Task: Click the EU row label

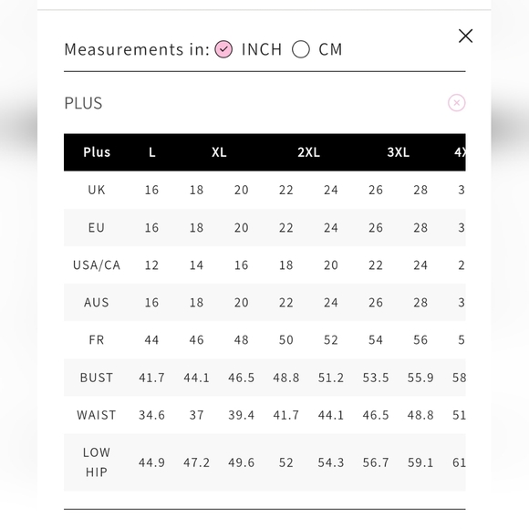Action: 97,228
